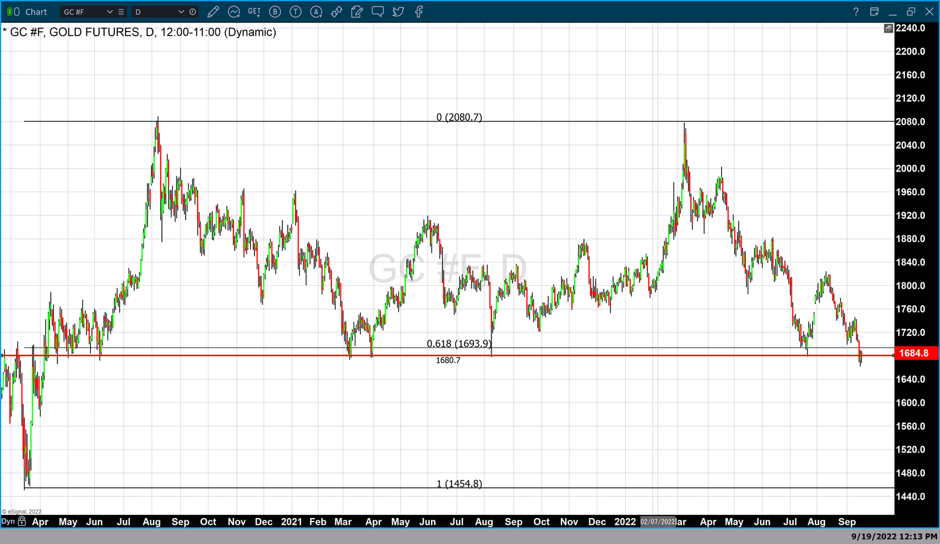Click the circled T toolbar icon
Image resolution: width=940 pixels, height=544 pixels.
[296, 11]
